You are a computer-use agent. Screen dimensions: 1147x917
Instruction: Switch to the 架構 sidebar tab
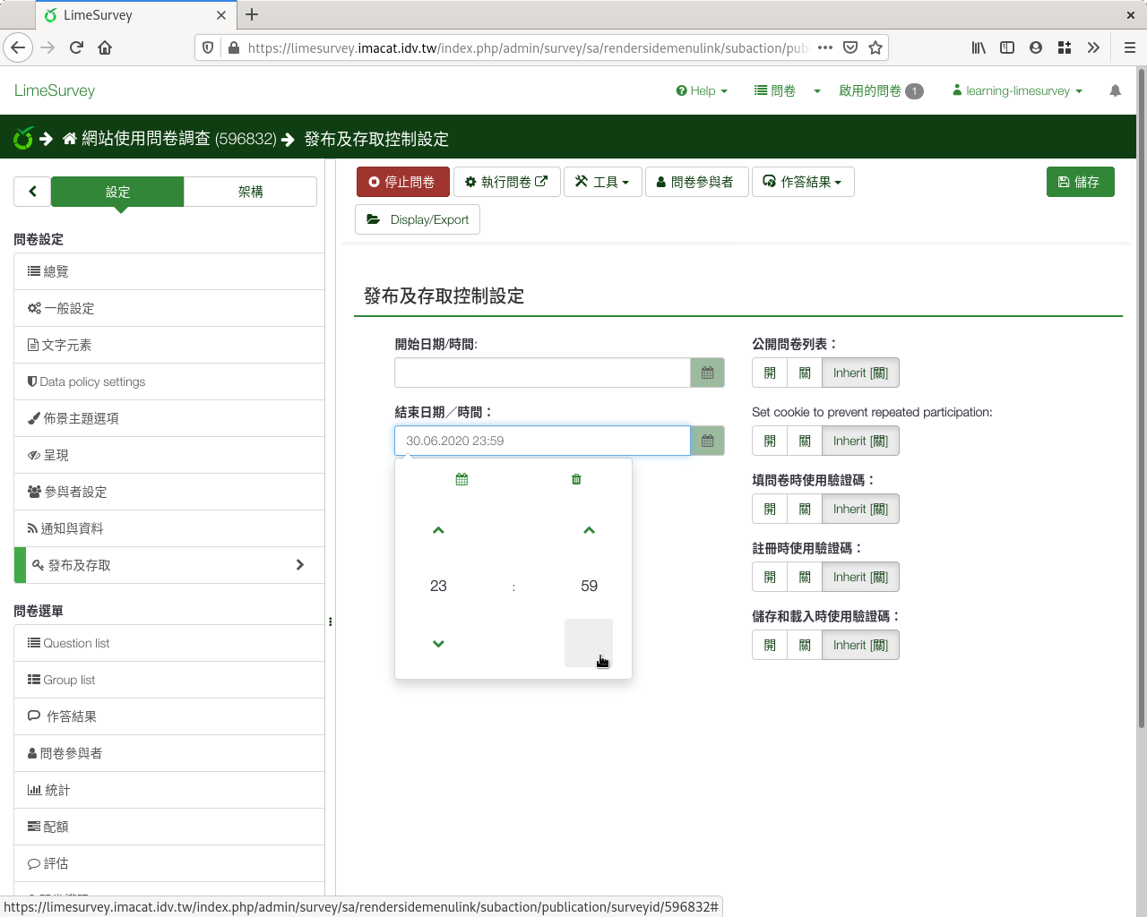pyautogui.click(x=250, y=192)
